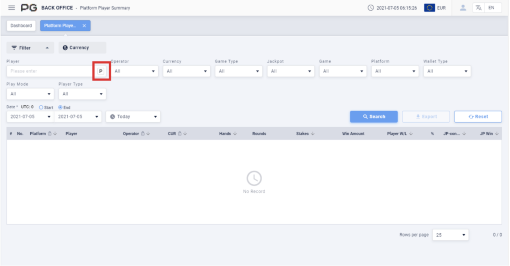Select the End date radio button
Screen dimensions: 510x266
60,107
